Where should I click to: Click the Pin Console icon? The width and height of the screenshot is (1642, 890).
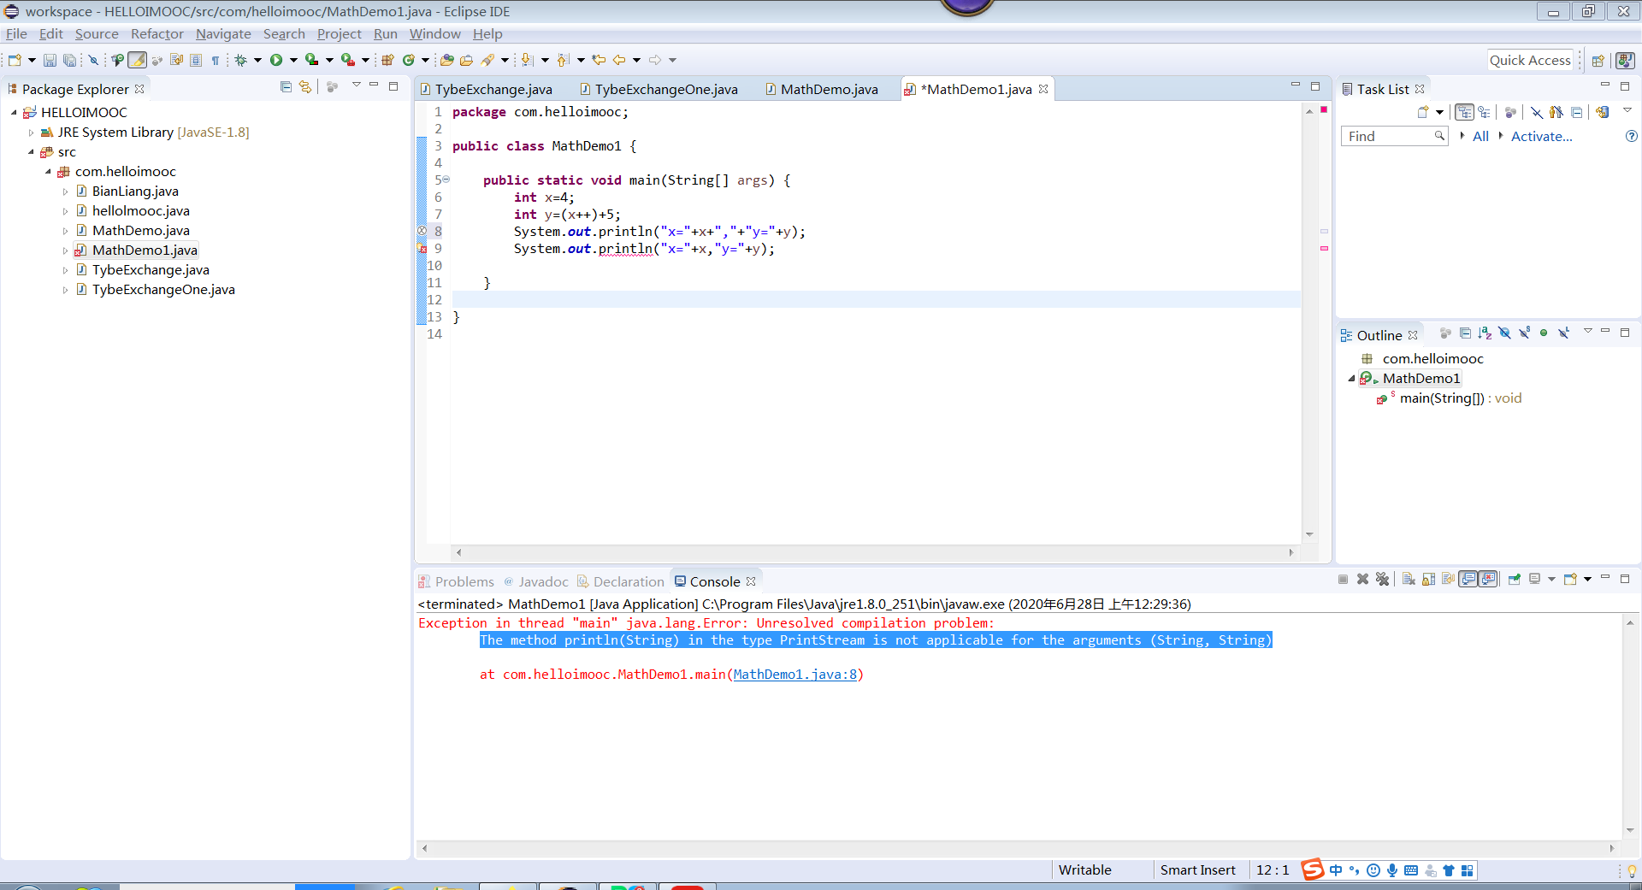1514,580
